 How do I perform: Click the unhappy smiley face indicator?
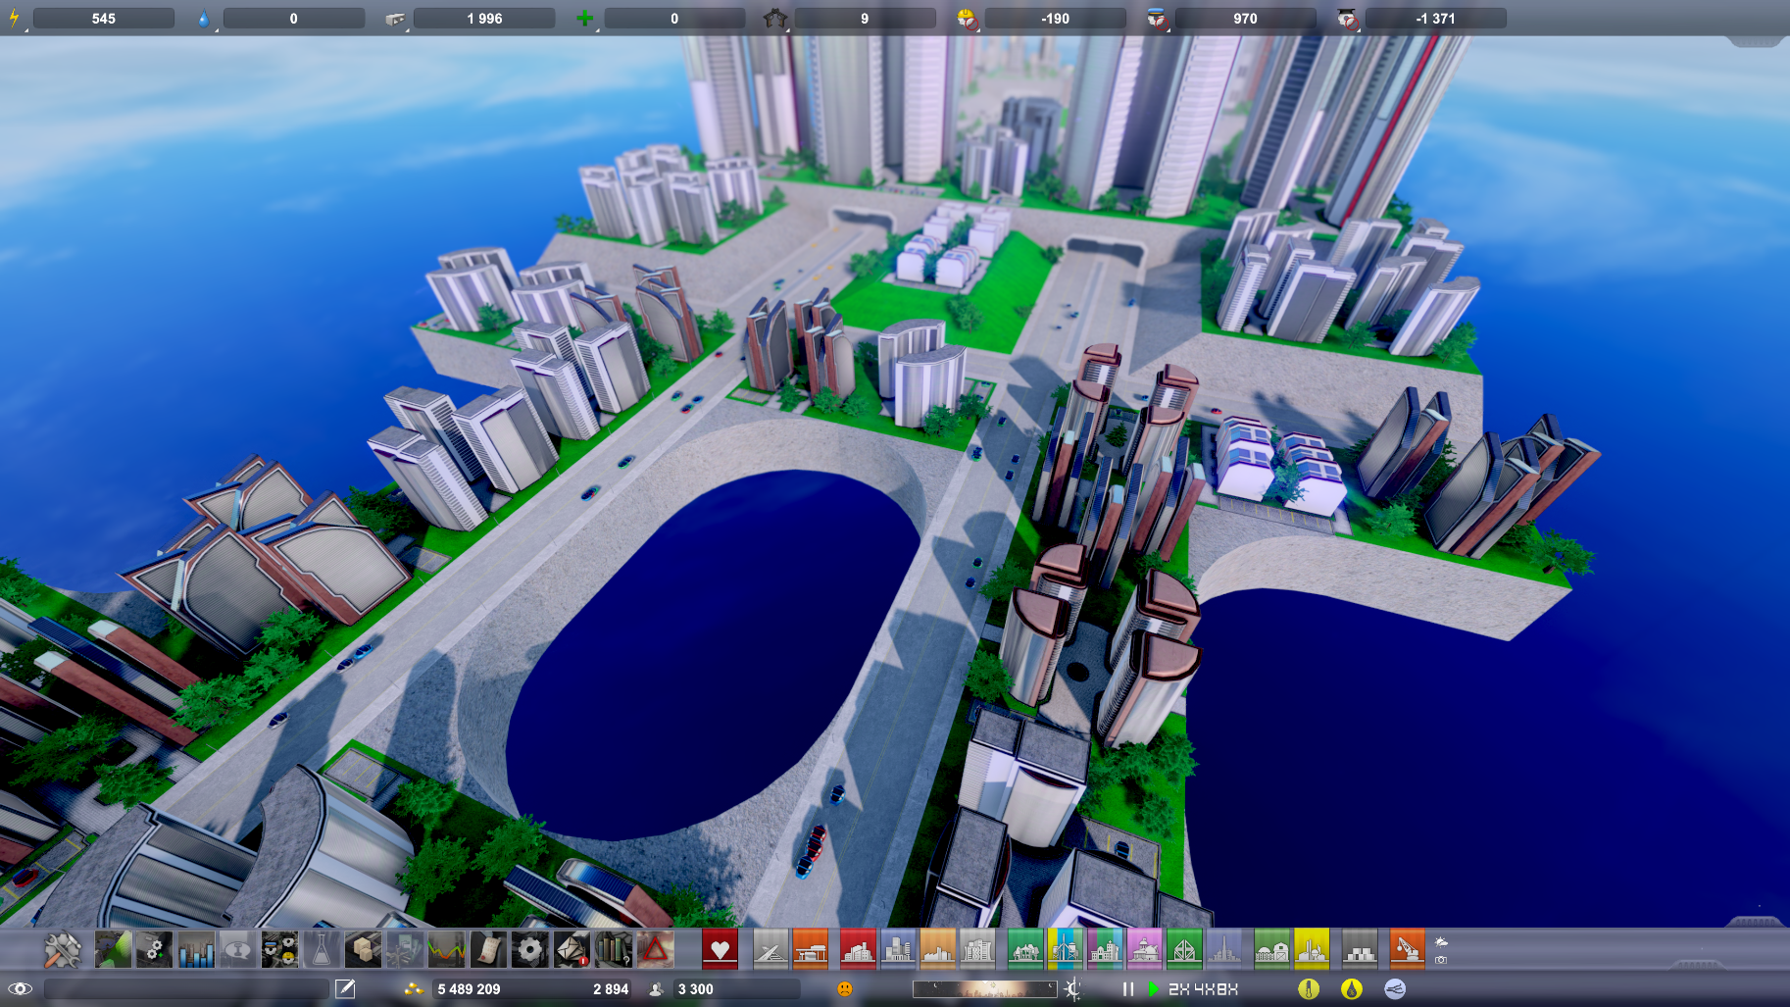[x=844, y=988]
